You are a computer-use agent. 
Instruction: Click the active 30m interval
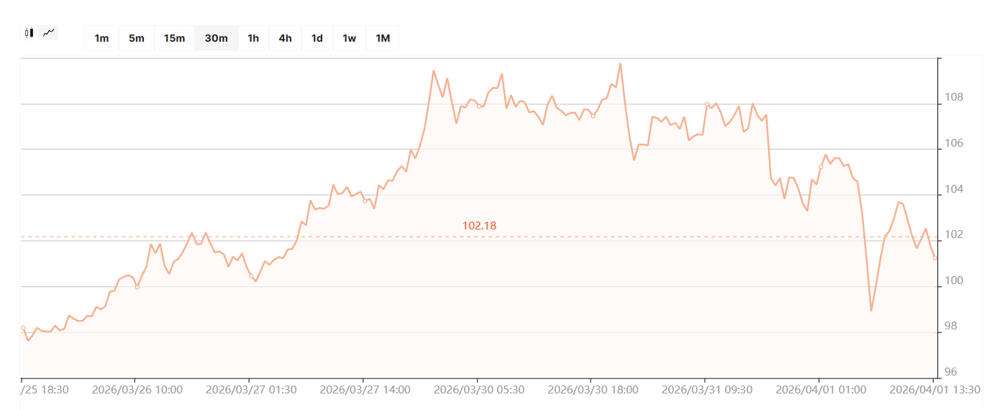(217, 38)
